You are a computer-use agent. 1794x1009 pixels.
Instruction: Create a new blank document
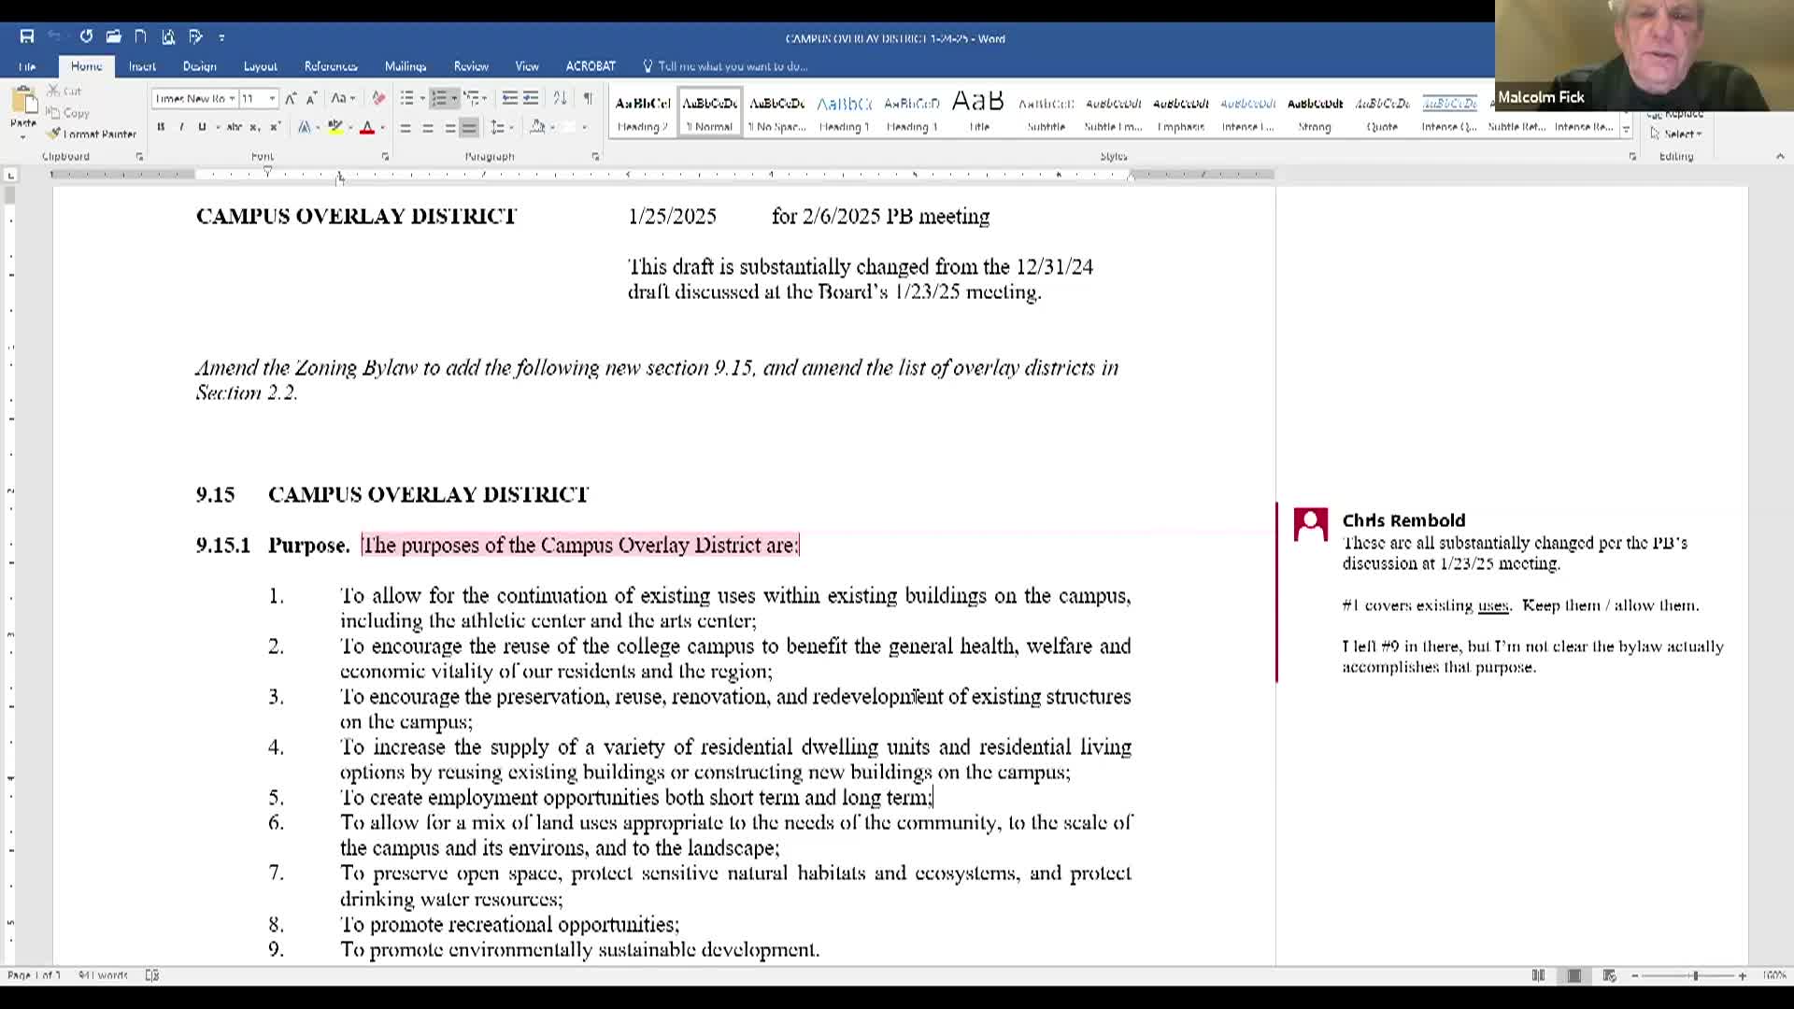pos(140,36)
